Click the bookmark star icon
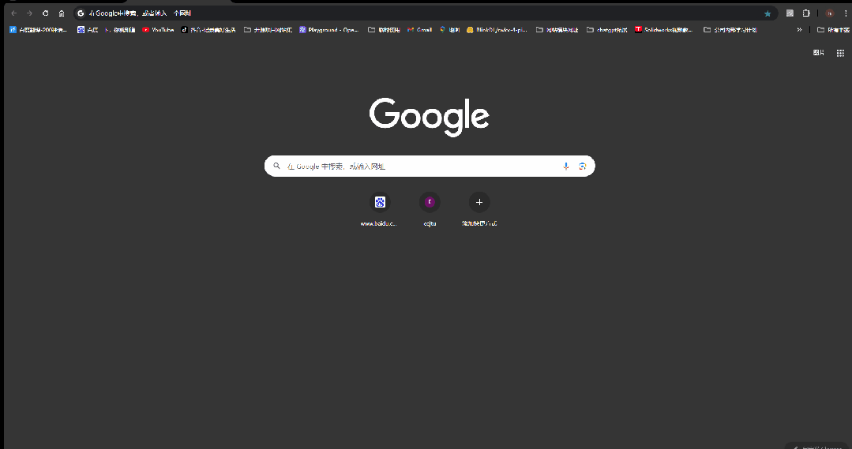The image size is (852, 449). coord(768,13)
